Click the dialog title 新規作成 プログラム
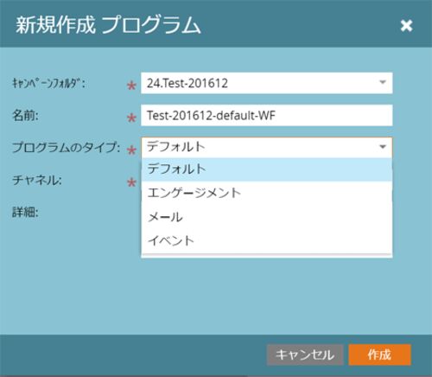432x377 pixels. 108,25
